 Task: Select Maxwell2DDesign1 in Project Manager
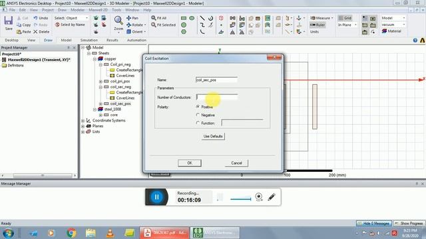tap(39, 60)
